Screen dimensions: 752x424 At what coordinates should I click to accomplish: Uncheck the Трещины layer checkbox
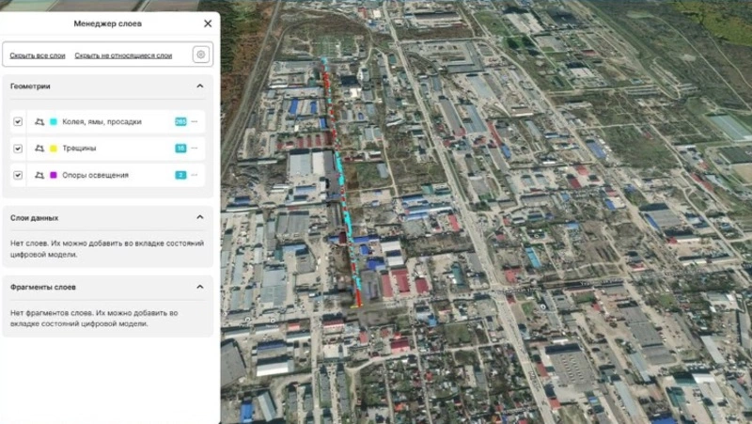(x=18, y=149)
